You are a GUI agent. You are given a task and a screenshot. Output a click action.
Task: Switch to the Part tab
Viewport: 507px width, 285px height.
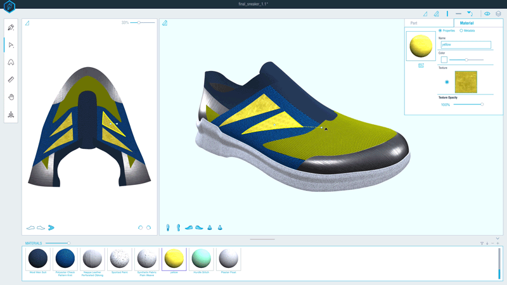pos(414,23)
